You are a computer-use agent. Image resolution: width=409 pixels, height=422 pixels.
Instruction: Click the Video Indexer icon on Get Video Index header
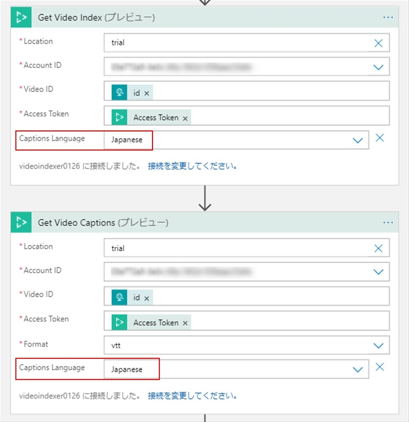(x=21, y=17)
